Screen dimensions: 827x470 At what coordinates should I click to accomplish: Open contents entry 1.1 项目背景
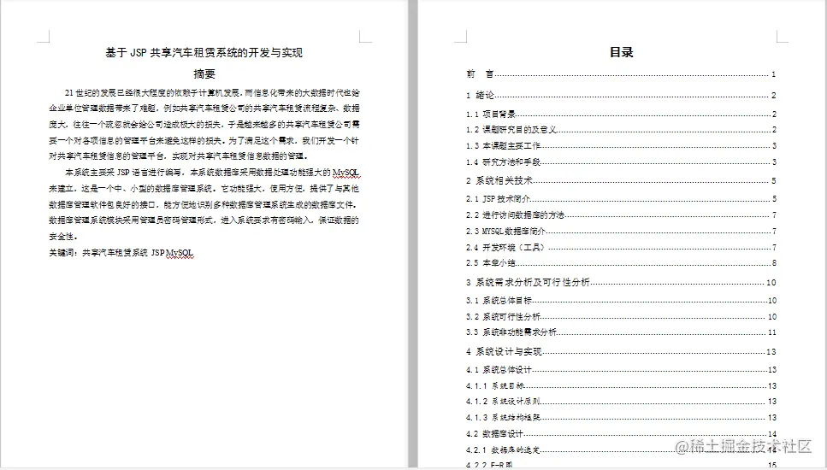click(621, 114)
